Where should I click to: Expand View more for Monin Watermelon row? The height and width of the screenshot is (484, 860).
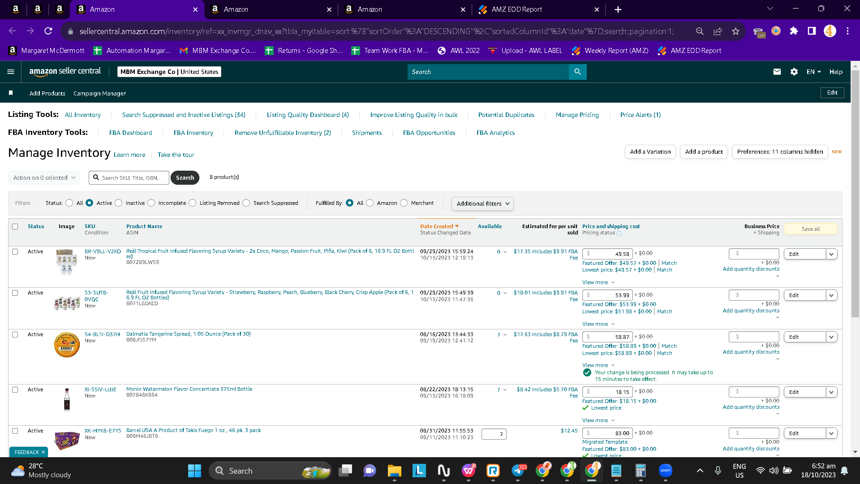coord(598,421)
